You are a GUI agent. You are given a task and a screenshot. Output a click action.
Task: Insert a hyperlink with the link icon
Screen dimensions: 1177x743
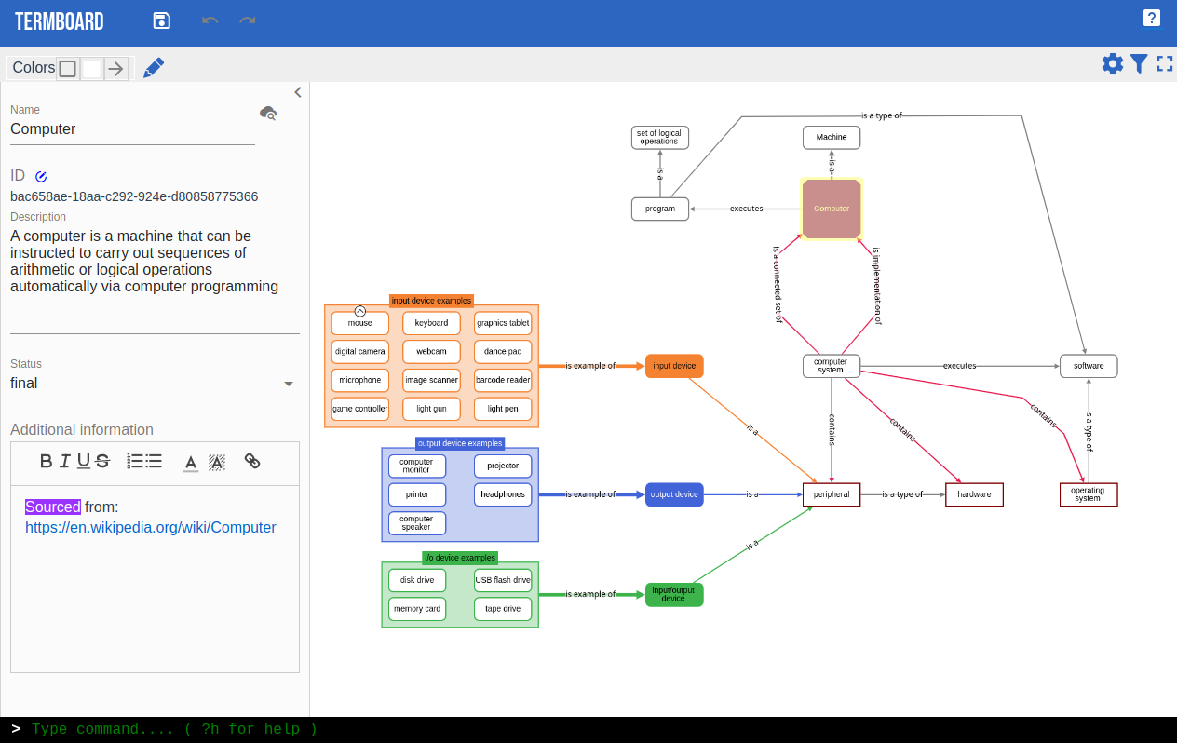(252, 461)
